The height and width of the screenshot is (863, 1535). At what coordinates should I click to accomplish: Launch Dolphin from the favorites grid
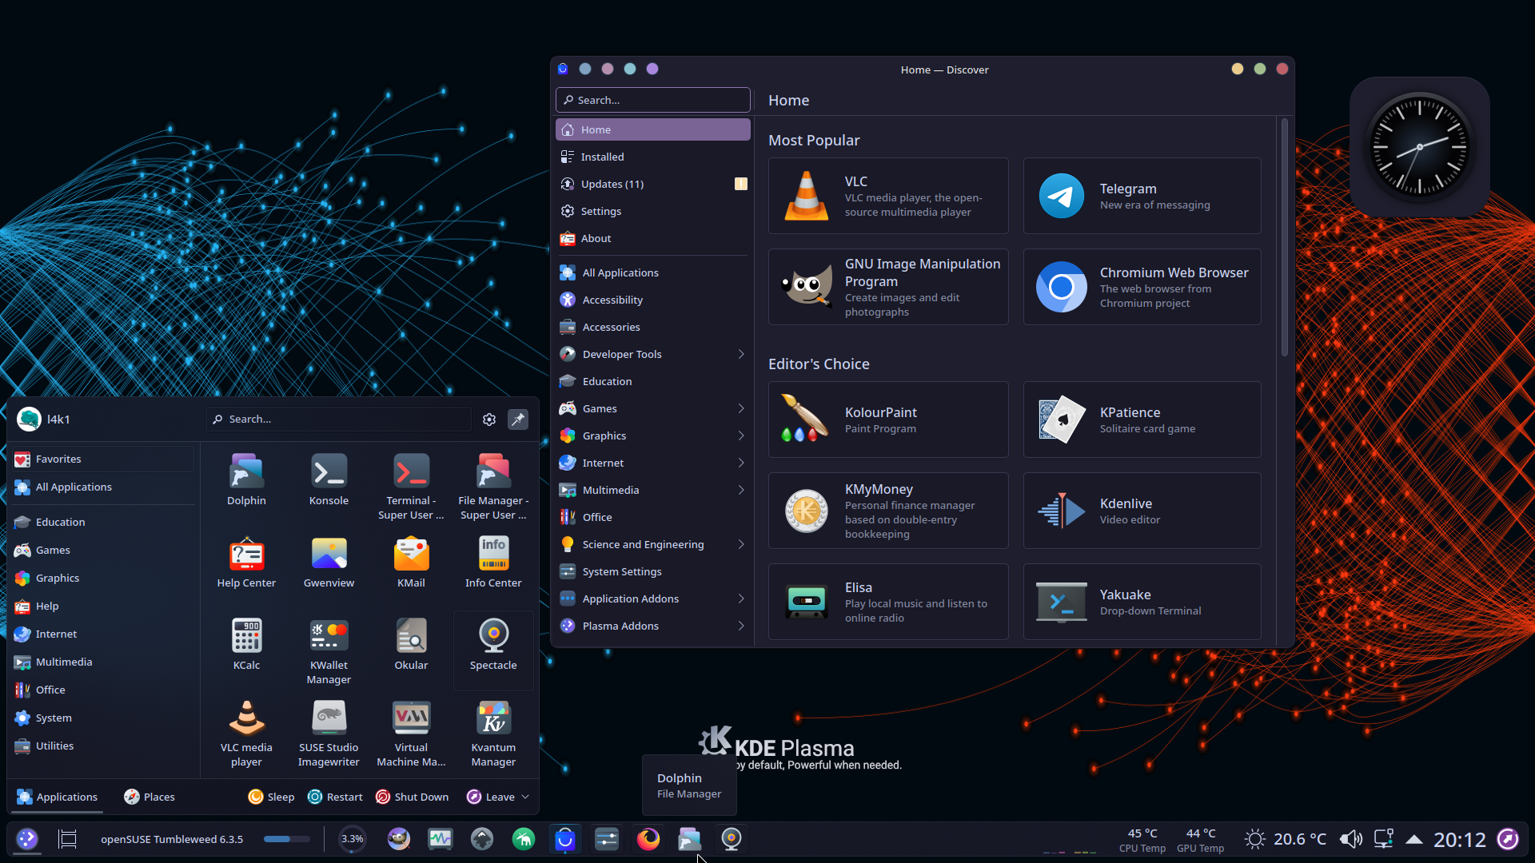point(246,480)
